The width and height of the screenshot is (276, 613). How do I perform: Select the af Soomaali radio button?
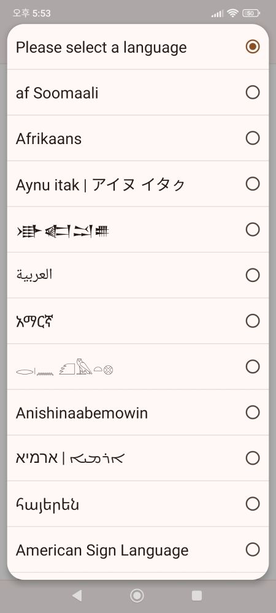[x=253, y=93]
